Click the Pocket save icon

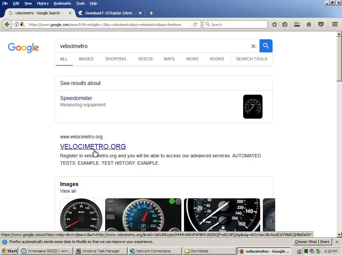321,24
